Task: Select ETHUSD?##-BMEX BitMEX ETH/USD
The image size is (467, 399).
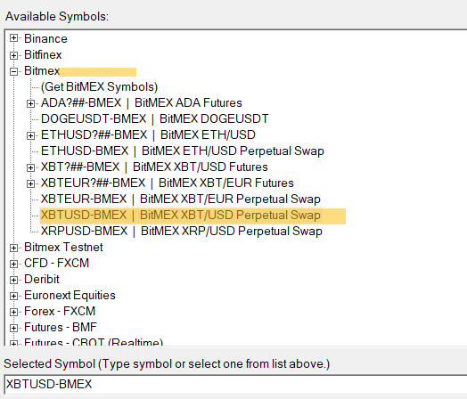Action: pos(148,135)
